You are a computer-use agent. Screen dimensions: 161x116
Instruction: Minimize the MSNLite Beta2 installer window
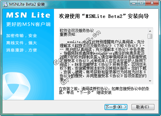point(133,3)
